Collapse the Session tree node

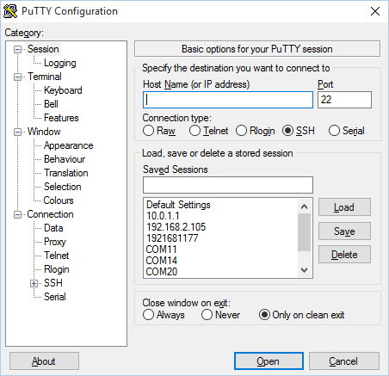tap(17, 49)
